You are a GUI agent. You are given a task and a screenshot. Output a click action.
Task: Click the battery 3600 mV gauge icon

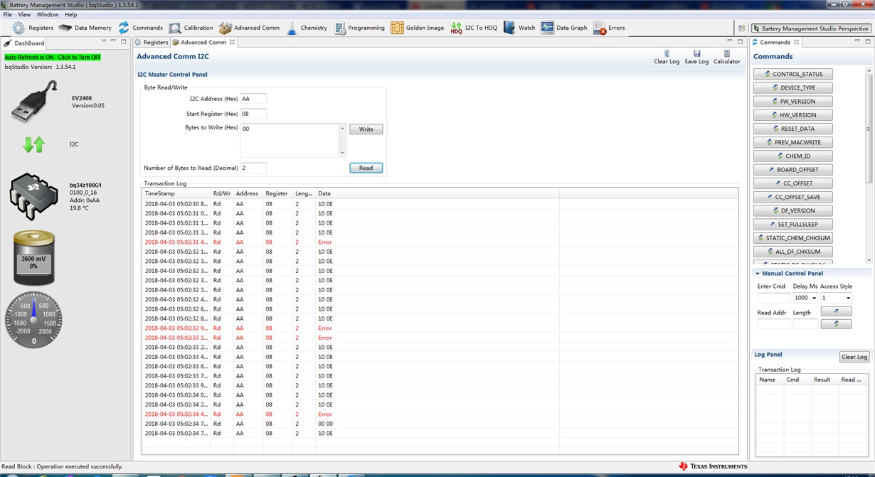[x=33, y=259]
